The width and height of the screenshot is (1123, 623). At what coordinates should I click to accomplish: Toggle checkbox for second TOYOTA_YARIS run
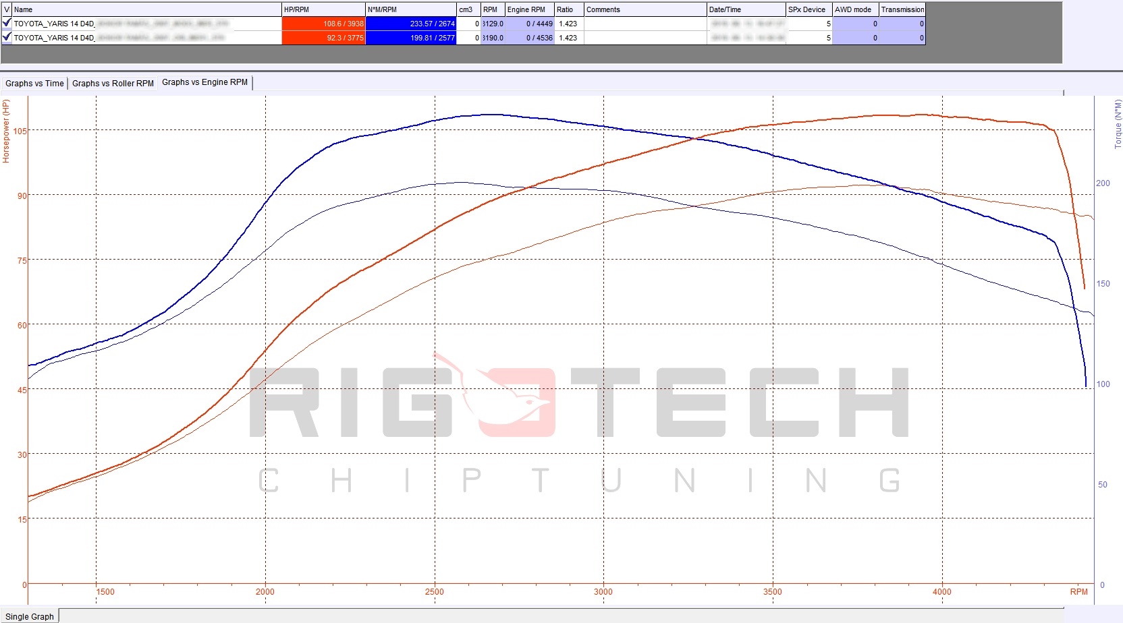(x=7, y=37)
